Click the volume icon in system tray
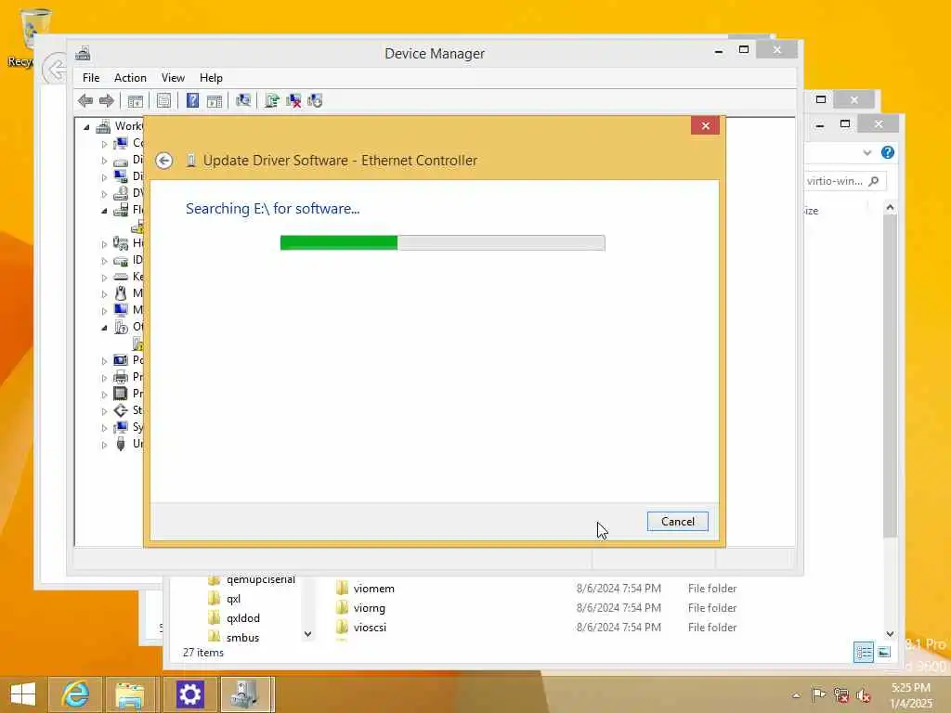Viewport: 951px width, 713px height. [x=864, y=695]
